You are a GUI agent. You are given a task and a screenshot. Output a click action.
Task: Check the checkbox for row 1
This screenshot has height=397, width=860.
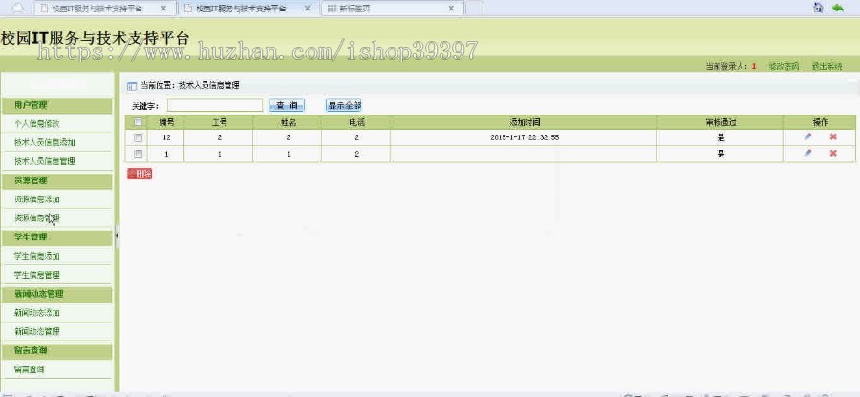coord(139,154)
